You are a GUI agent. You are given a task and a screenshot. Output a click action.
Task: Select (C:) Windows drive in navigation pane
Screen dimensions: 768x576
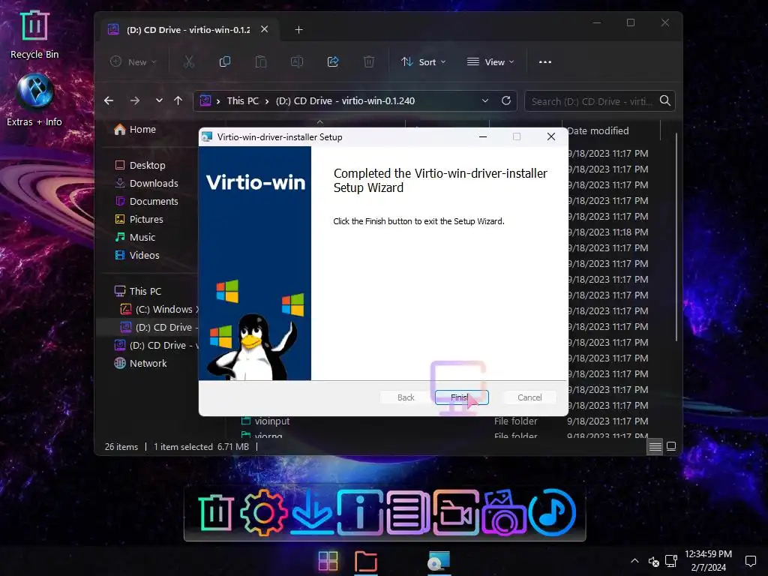click(x=157, y=310)
